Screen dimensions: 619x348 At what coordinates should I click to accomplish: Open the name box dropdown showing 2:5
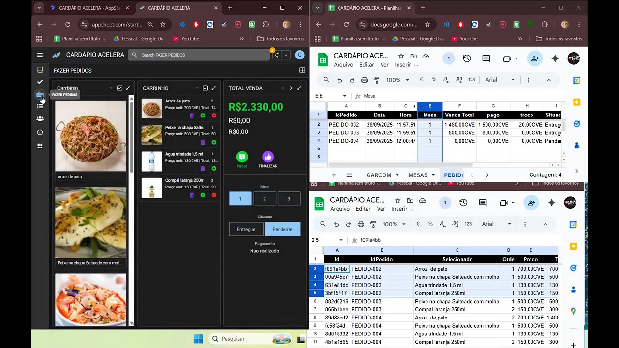[x=341, y=240]
